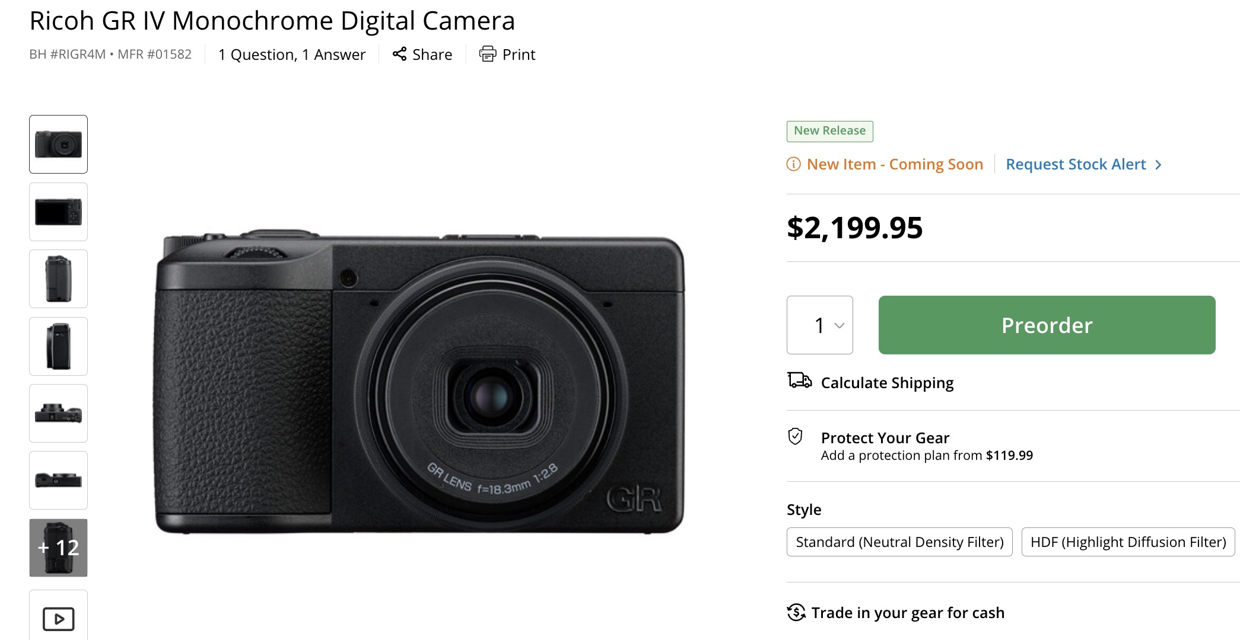Click the protection plan price $119.99
This screenshot has height=640, width=1240.
point(1009,455)
